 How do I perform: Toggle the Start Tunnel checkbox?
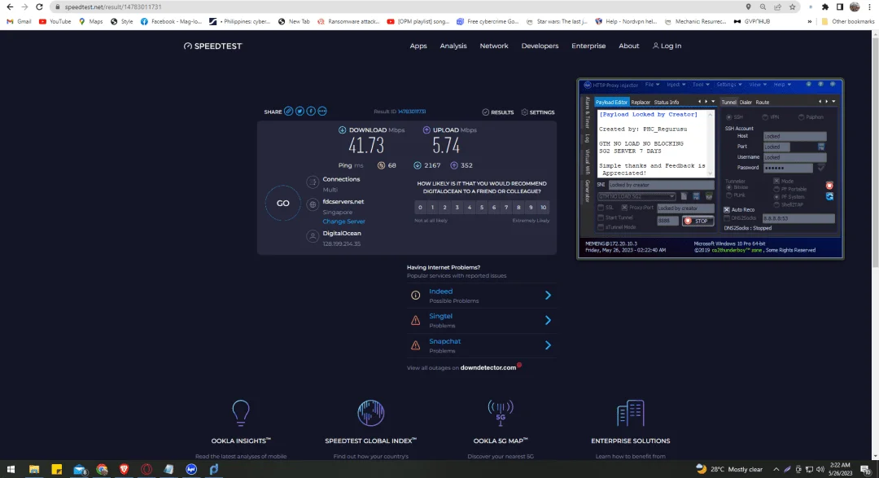click(601, 217)
